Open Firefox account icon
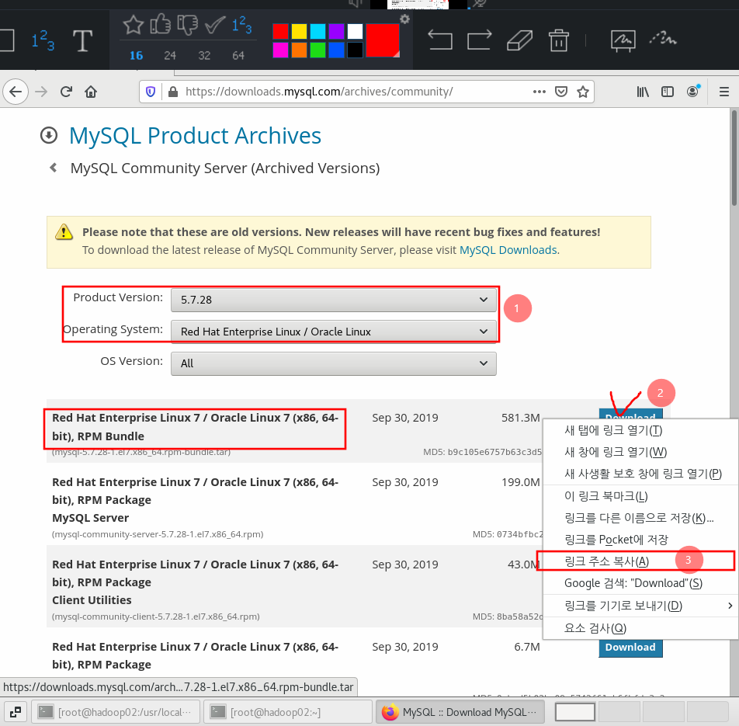 (692, 92)
